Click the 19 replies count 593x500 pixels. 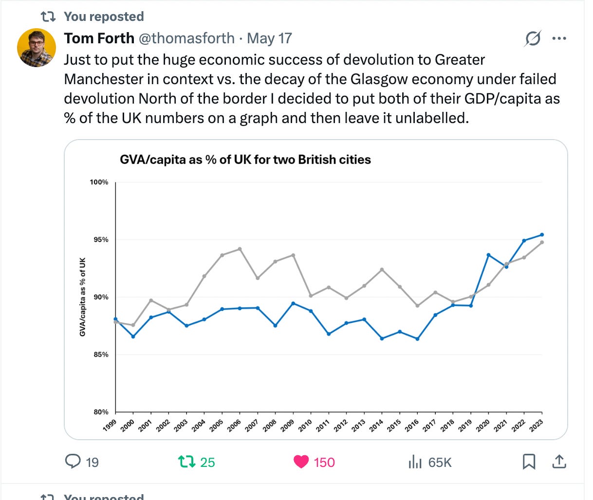(x=92, y=462)
